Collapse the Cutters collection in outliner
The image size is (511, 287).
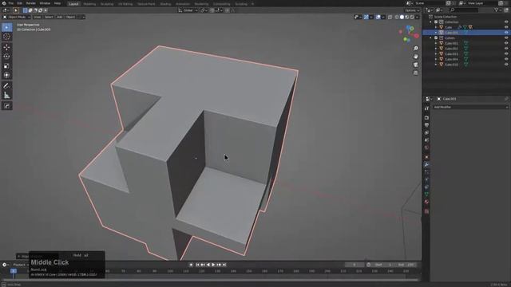(431, 38)
